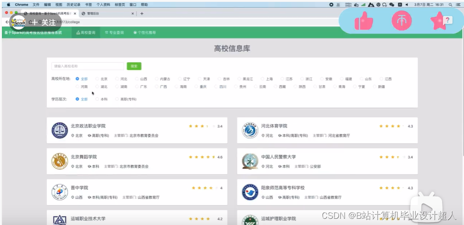464x225 pixels.
Task: Select the 新疆 province radio filter
Action: tap(375, 87)
